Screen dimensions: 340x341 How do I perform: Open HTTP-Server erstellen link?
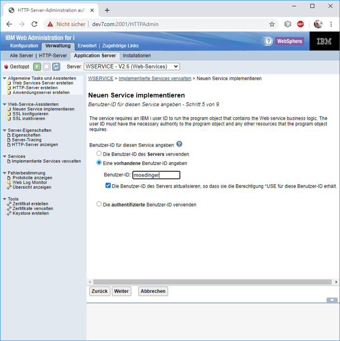[35, 88]
